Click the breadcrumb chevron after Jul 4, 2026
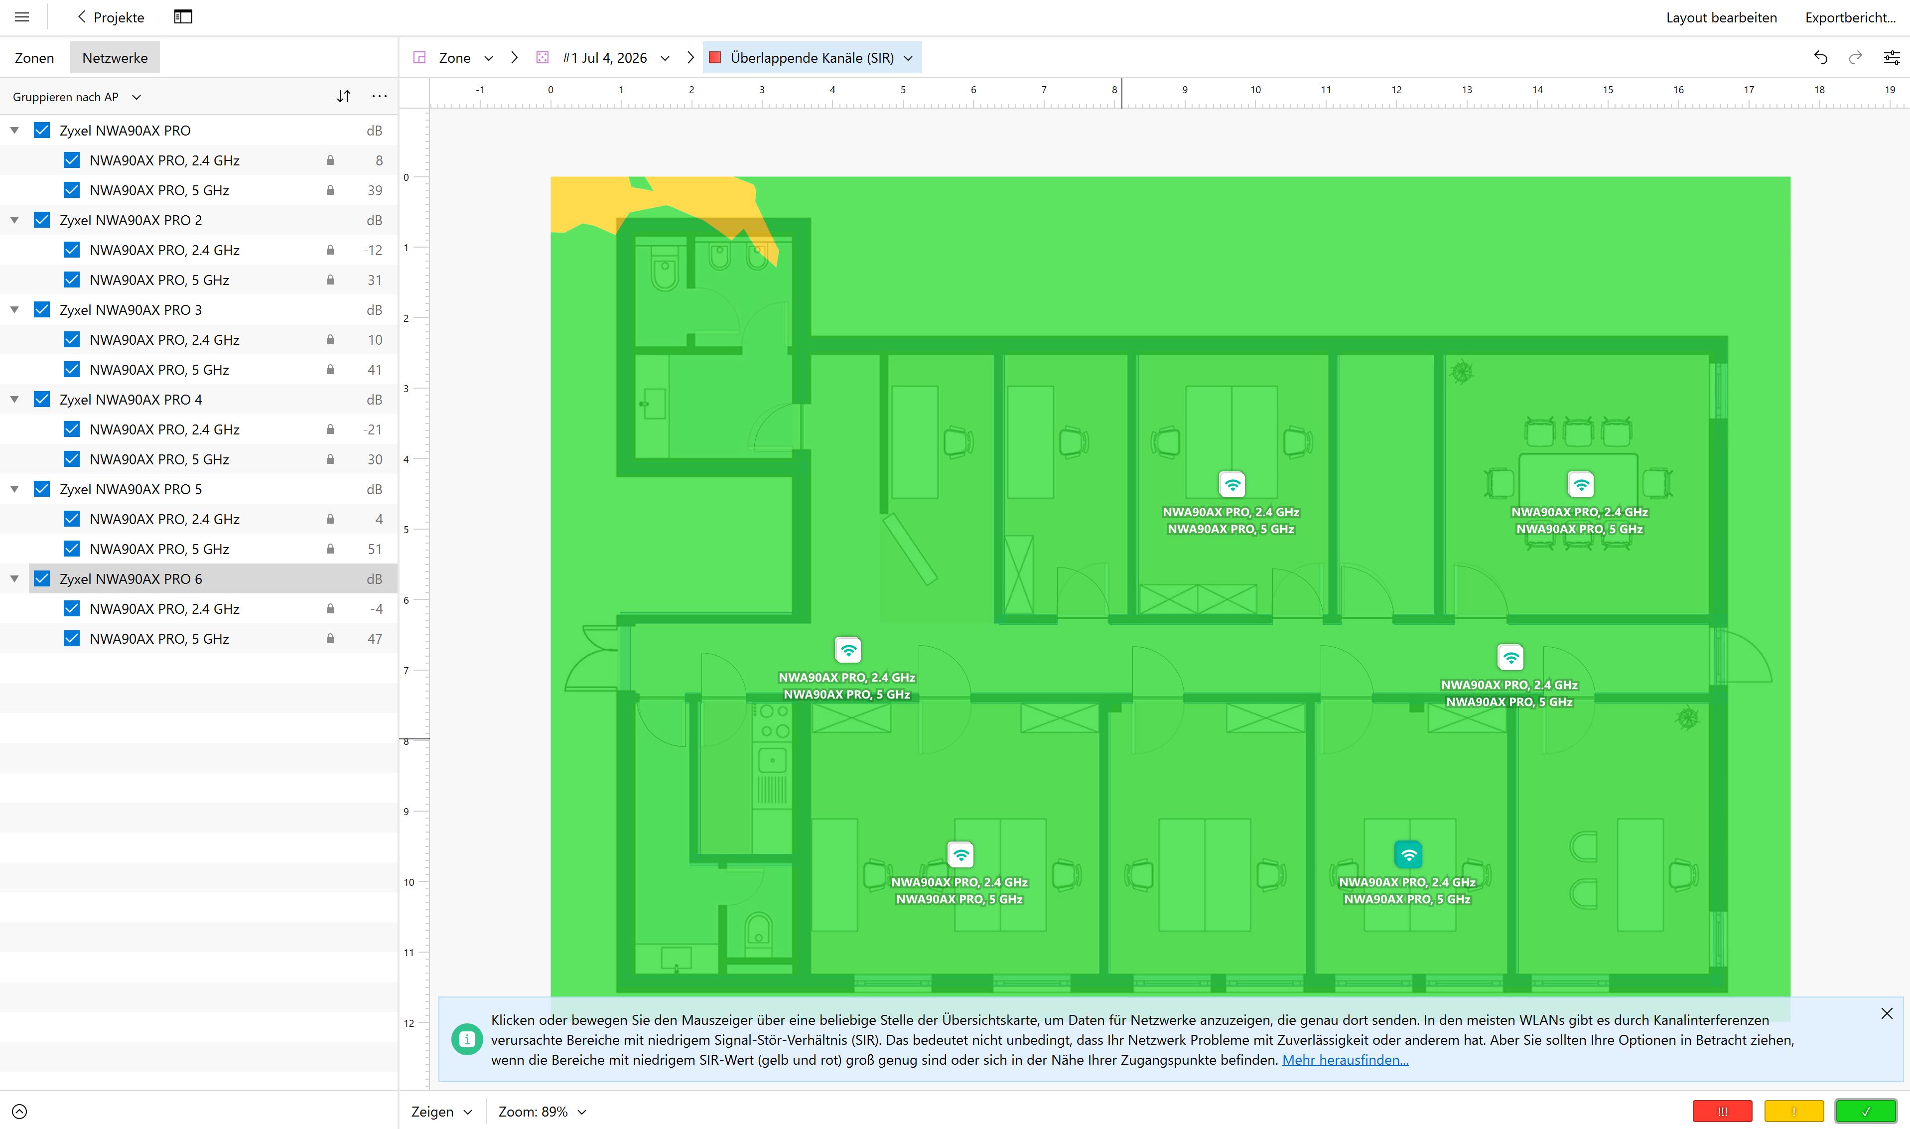Screen dimensions: 1910x1129 click(690, 58)
